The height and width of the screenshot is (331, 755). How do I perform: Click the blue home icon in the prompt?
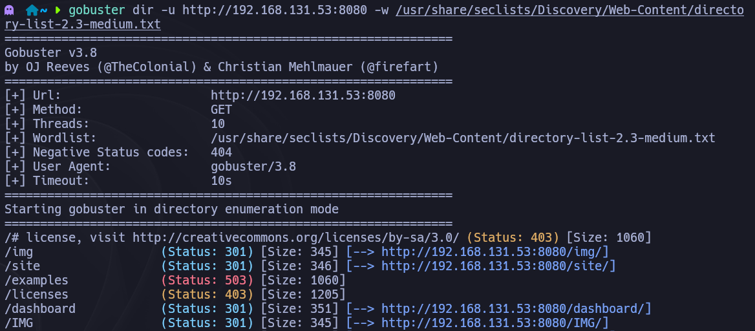tap(32, 10)
